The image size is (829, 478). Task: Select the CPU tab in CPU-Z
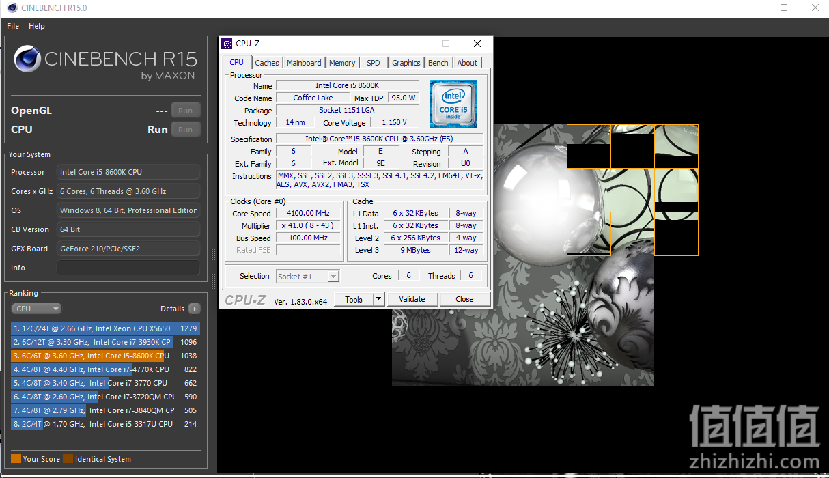pos(237,62)
